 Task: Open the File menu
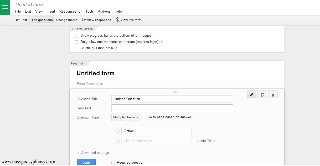18,11
